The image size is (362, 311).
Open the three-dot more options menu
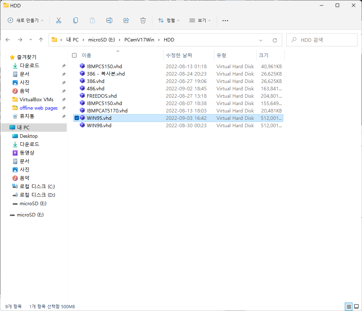coord(225,20)
